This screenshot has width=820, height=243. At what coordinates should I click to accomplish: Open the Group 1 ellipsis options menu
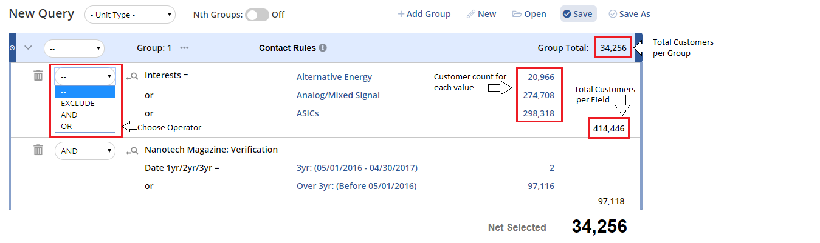click(x=184, y=48)
